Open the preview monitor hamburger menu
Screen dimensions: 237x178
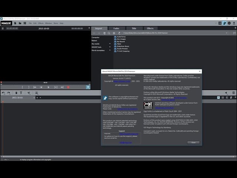click(3, 28)
